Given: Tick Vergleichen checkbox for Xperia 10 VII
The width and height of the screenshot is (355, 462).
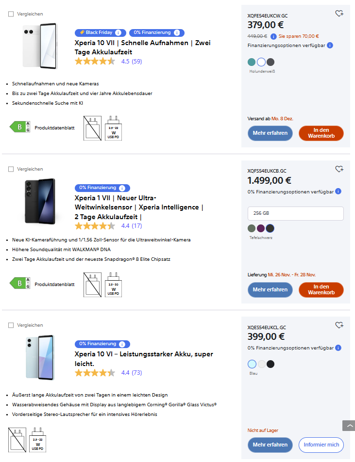Looking at the screenshot, I should pyautogui.click(x=11, y=14).
